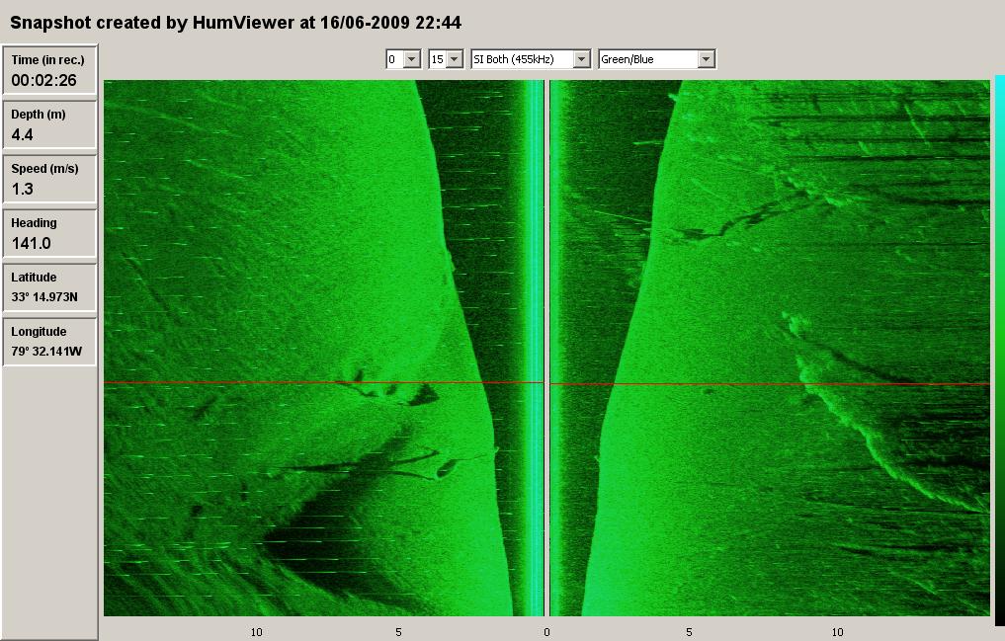Open the minimum range dropdown showing 0
Screen dimensions: 1005x641
click(x=404, y=59)
